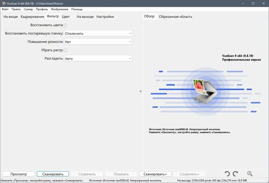This screenshot has width=269, height=183.
Task: Click the preview «Источник: Источник raw0000.tif» line
Action: 184,129
